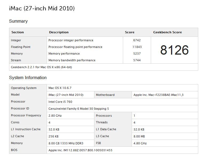This screenshot has height=159, width=202.
Task: Select 'Apple Inc. Mac-F2238BAE iMac11,3' value
Action: click(x=159, y=95)
